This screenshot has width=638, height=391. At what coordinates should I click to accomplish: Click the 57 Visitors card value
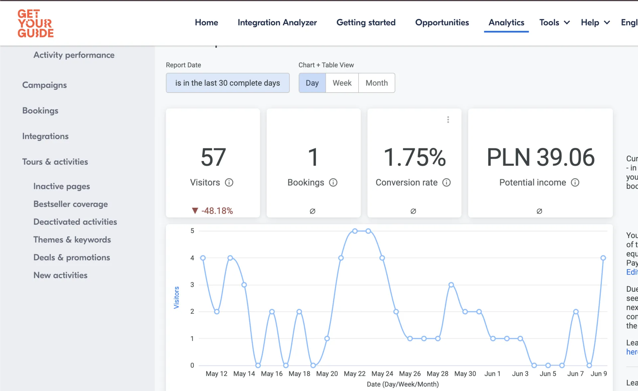click(213, 157)
